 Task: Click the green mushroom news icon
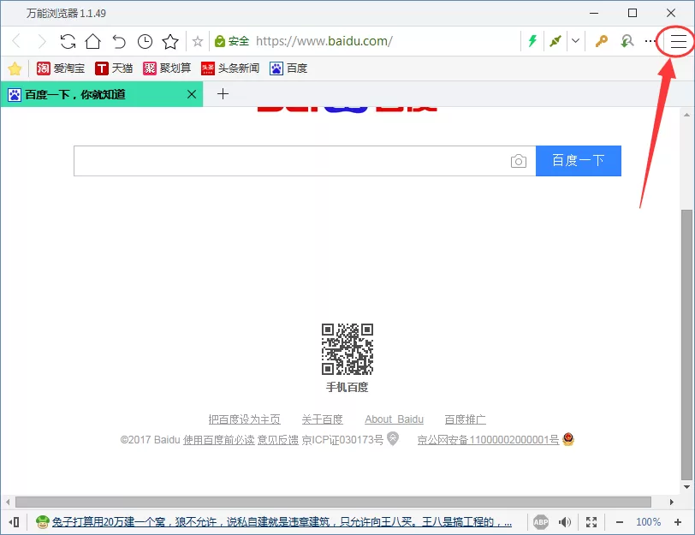pyautogui.click(x=42, y=522)
